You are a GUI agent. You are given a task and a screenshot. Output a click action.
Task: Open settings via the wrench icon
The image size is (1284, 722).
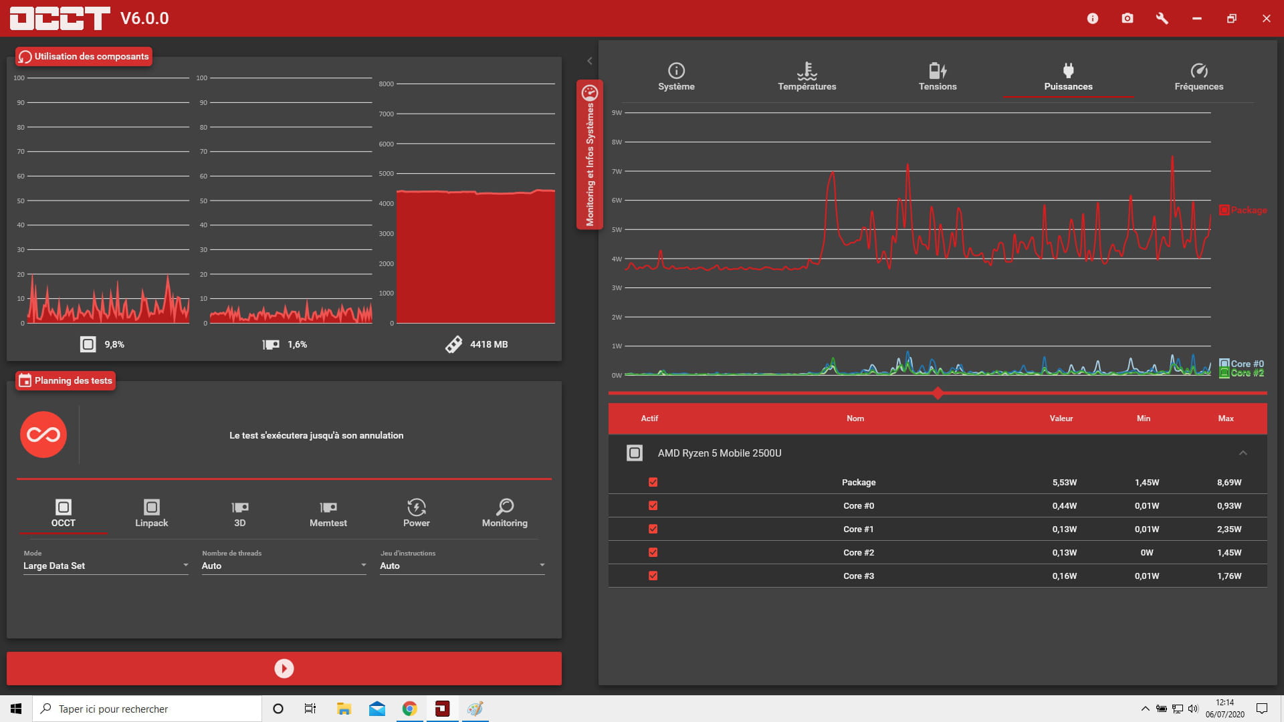click(x=1162, y=18)
